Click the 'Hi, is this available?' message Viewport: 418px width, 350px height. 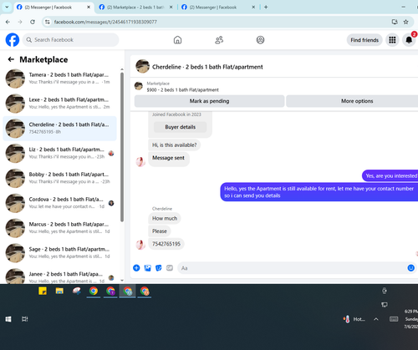[x=174, y=145]
